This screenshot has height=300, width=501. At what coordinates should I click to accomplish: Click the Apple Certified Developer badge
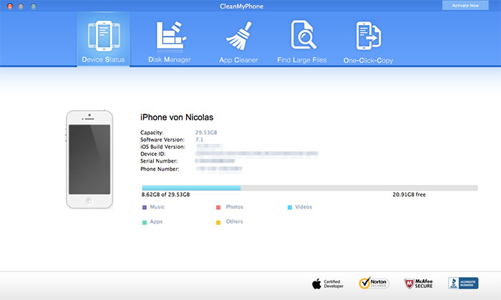coord(328,284)
